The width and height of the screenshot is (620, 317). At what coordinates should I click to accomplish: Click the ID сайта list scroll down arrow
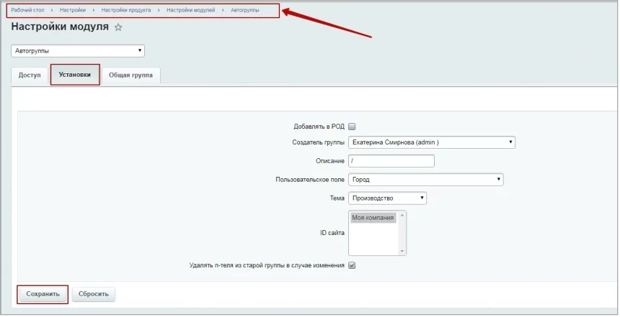pyautogui.click(x=402, y=251)
